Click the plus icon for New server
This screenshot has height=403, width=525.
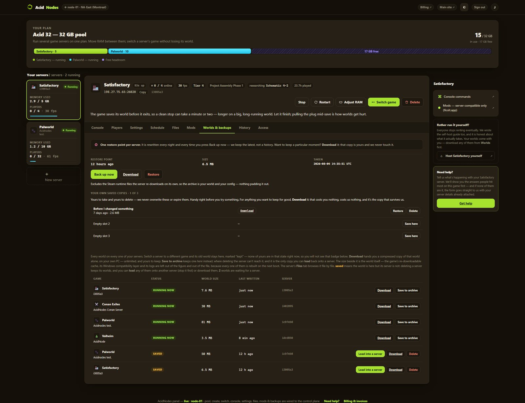[x=47, y=174]
